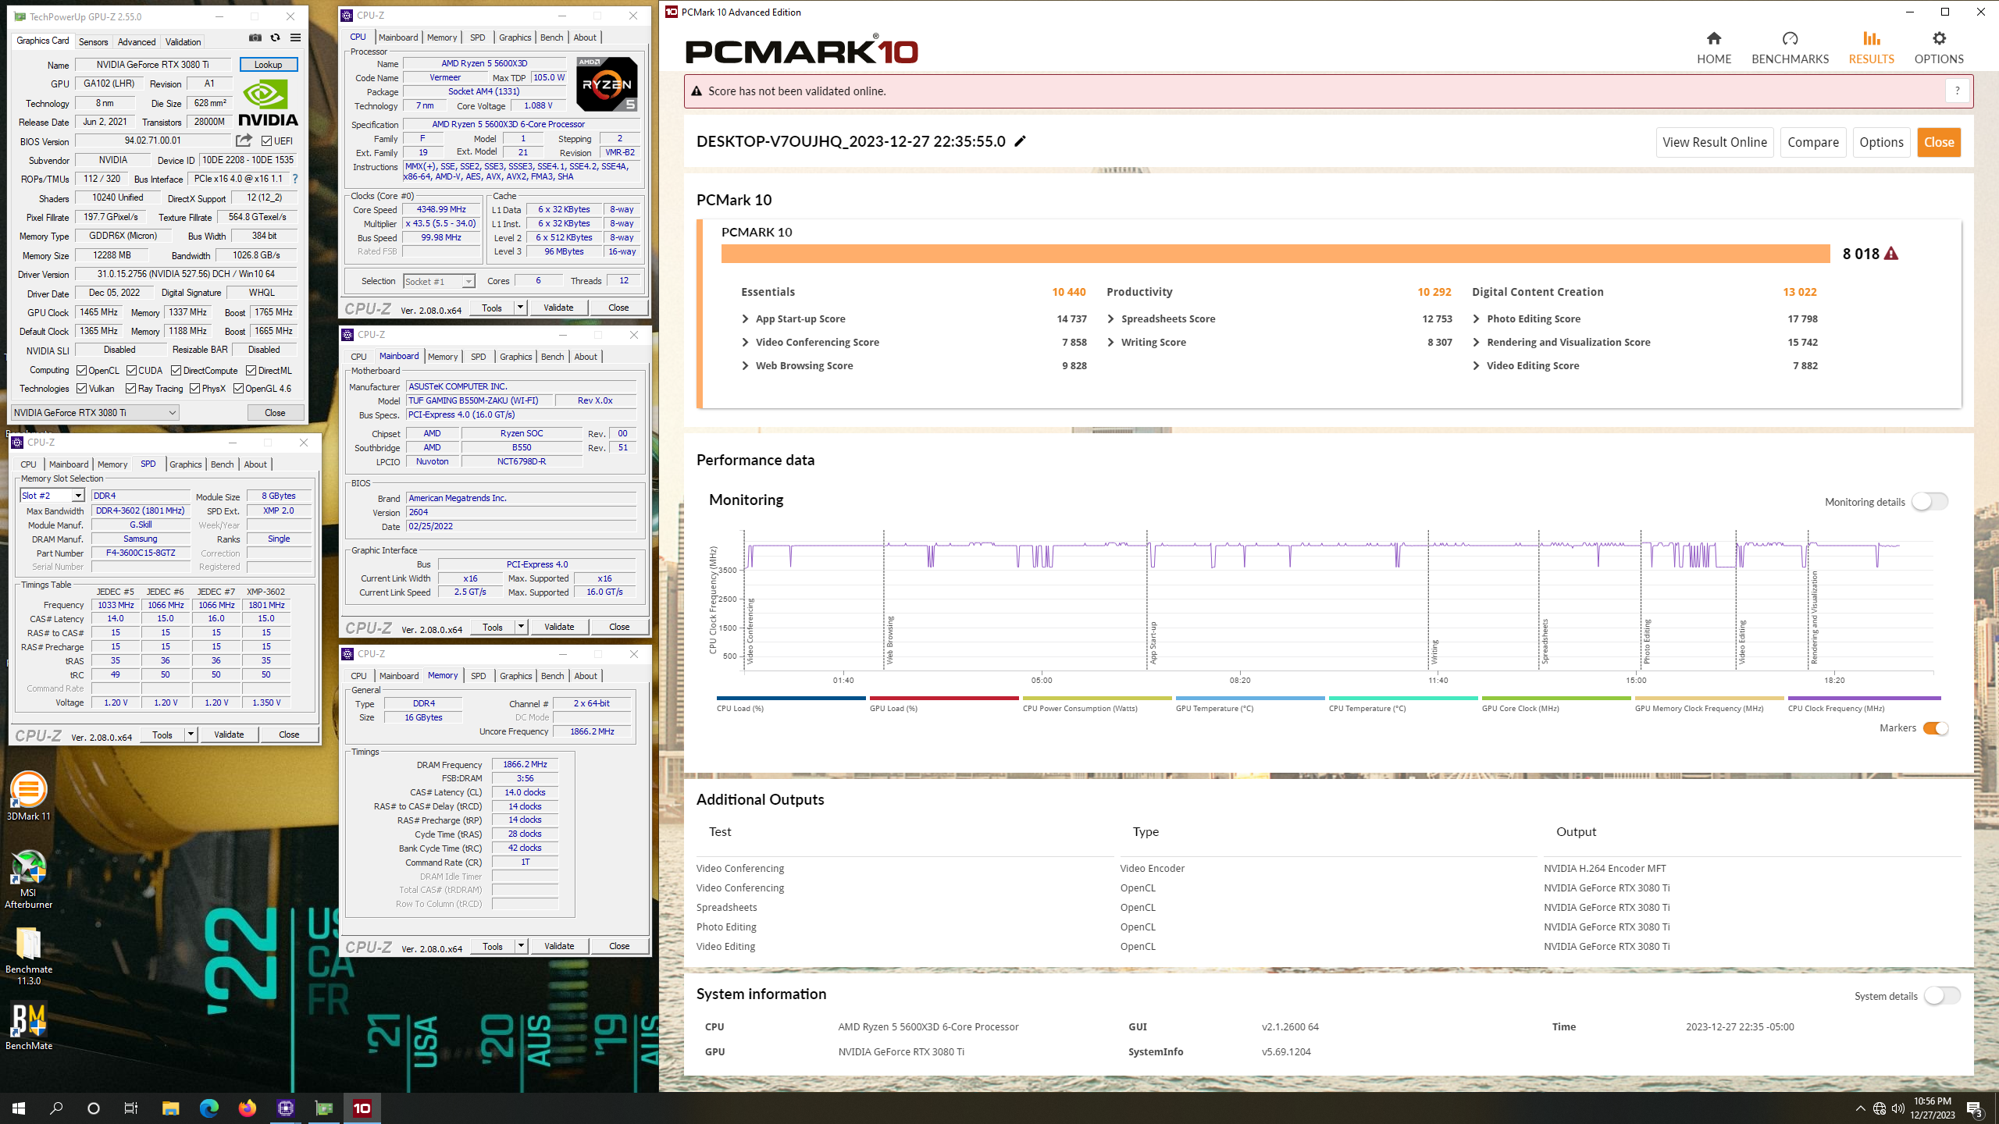Open Firefox from taskbar
Viewport: 1999px width, 1124px height.
(247, 1108)
